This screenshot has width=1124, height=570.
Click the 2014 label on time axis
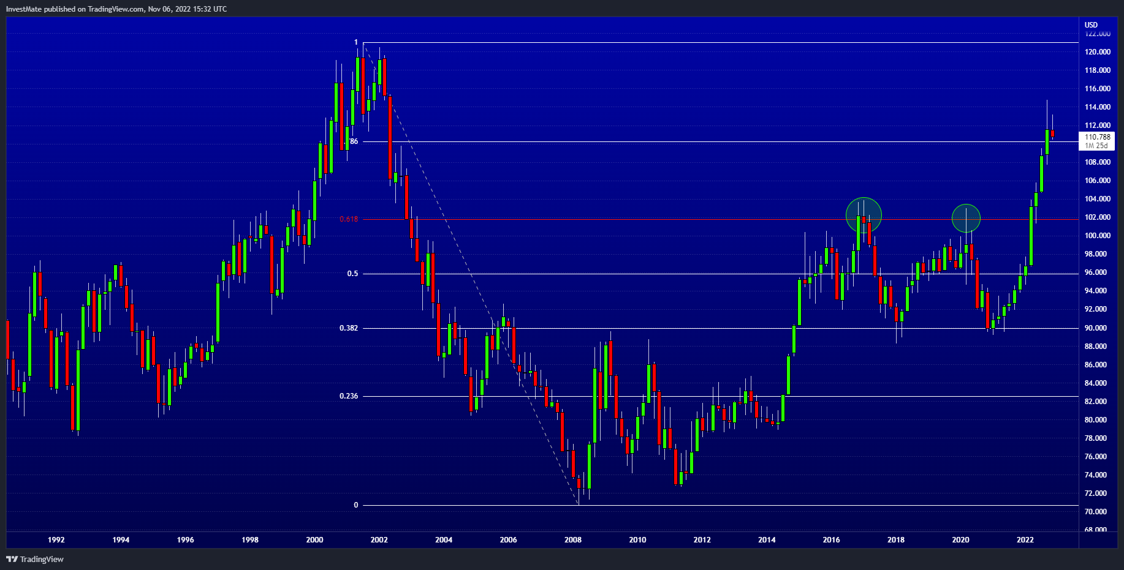click(x=767, y=540)
